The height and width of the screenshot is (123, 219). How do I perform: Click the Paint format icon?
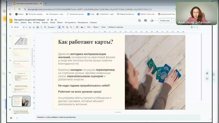coord(41,27)
